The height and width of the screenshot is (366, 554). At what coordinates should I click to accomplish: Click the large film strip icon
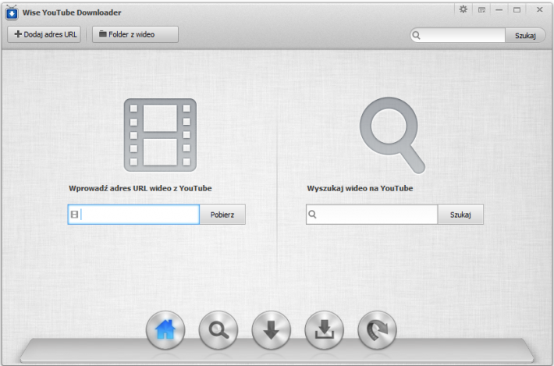coord(160,135)
